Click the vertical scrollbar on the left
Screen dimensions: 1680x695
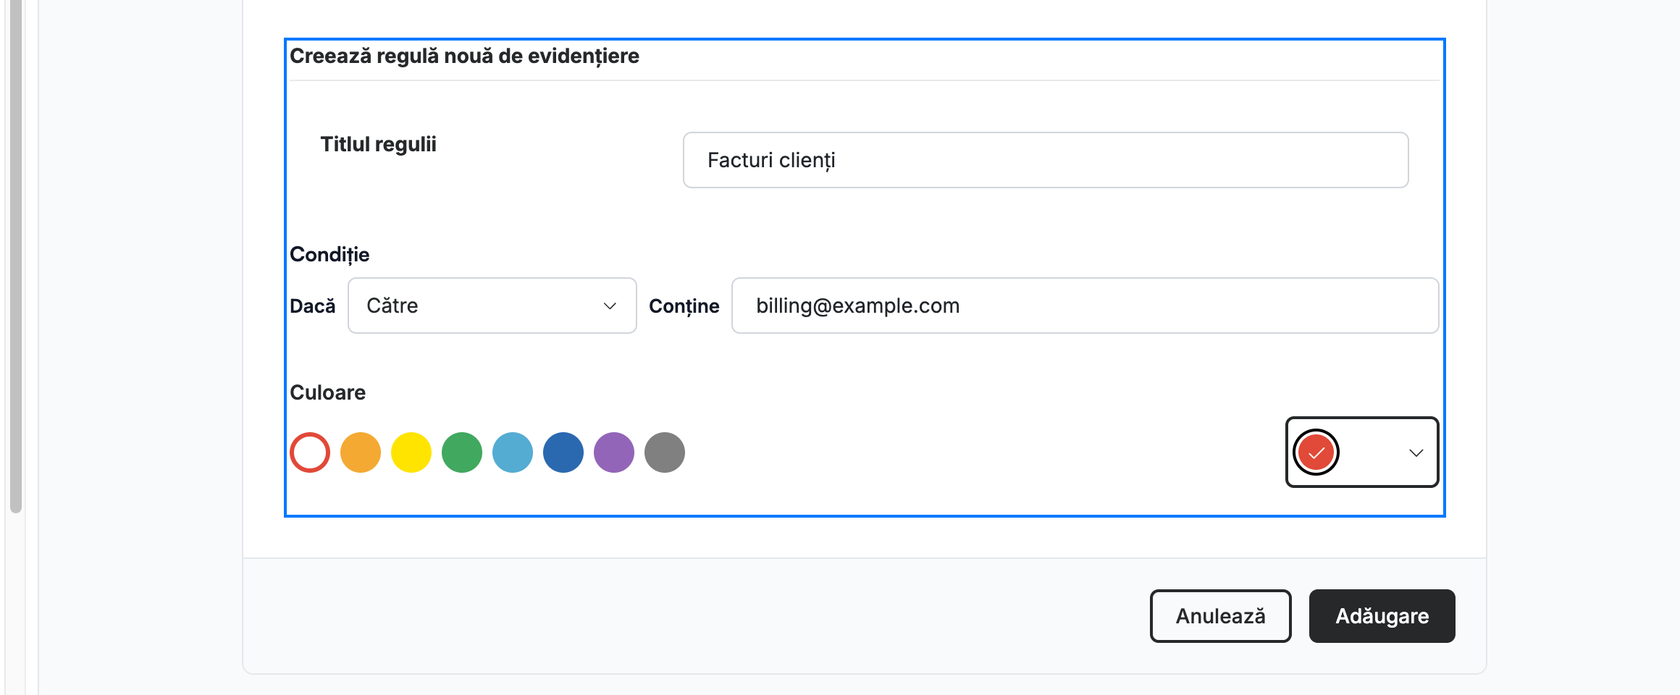(16, 256)
